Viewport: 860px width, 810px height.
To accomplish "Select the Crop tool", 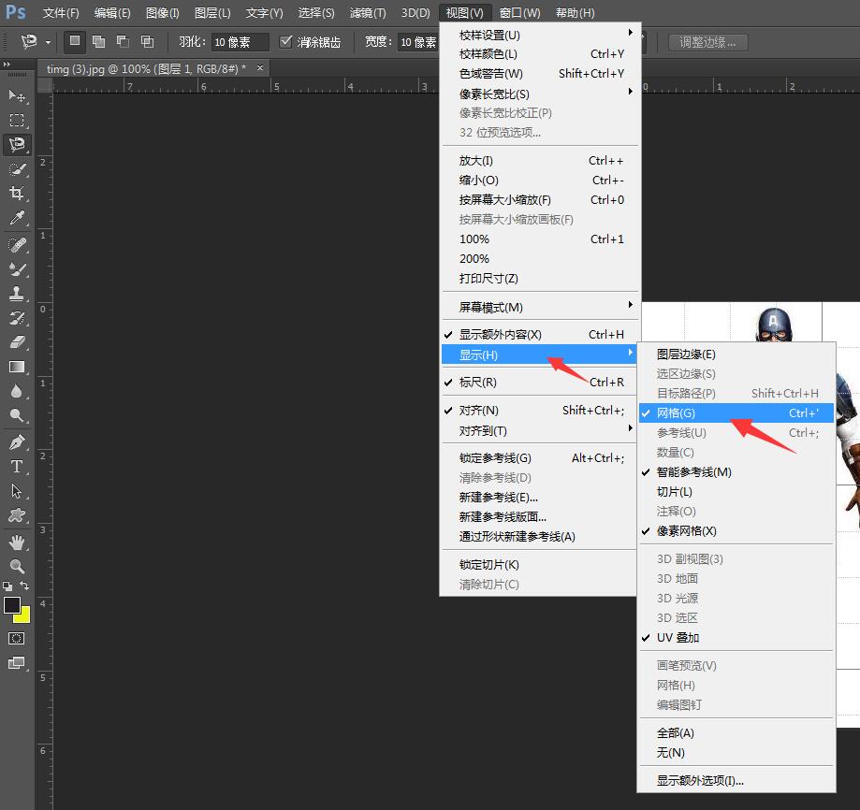I will click(14, 194).
